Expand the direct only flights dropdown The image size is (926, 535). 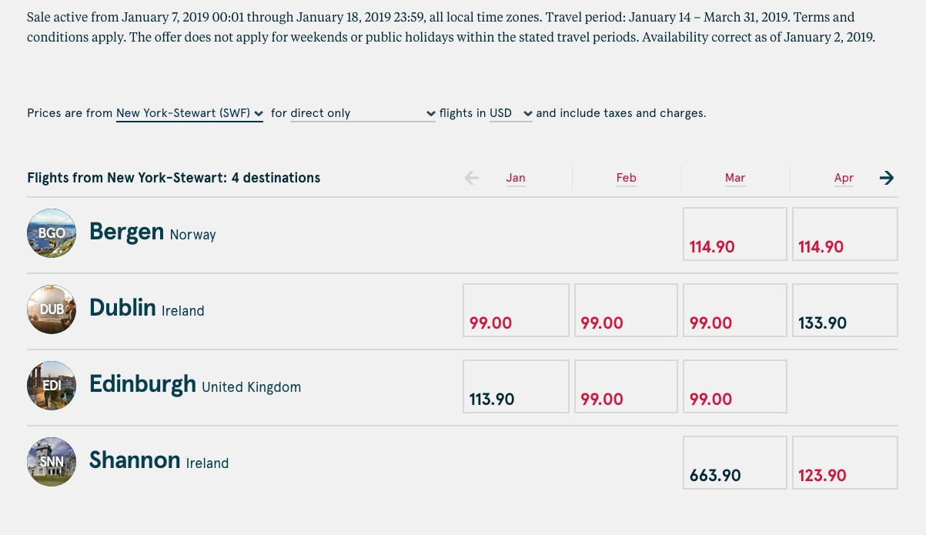point(363,113)
